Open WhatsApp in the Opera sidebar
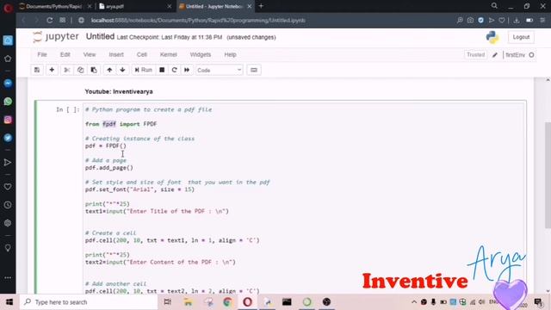Viewport: 551px width, 310px height. [8, 102]
